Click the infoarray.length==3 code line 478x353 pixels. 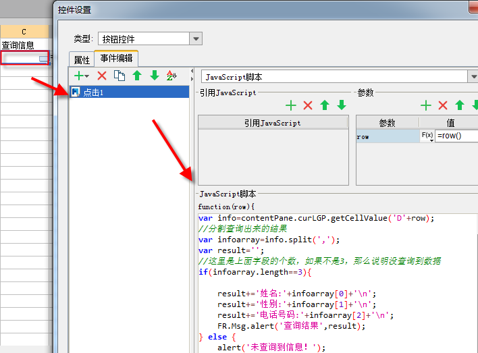coord(255,272)
